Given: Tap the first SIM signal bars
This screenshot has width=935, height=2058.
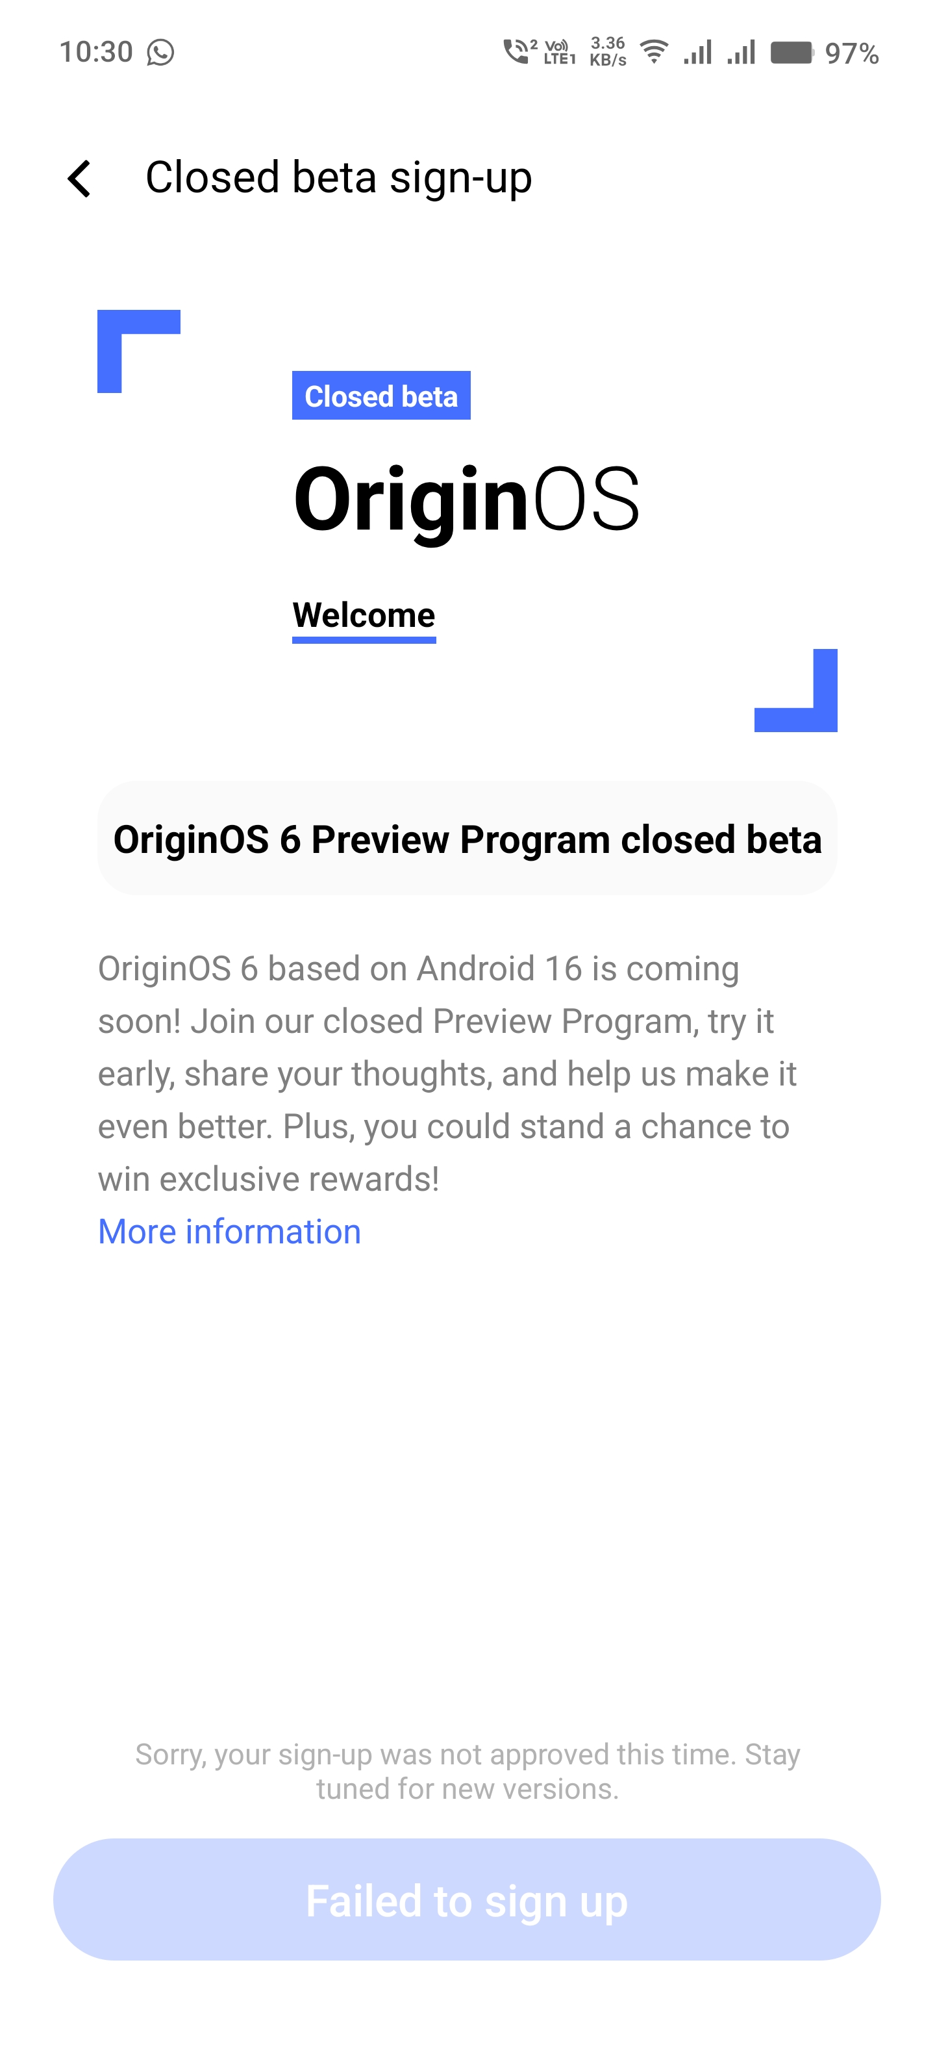Looking at the screenshot, I should point(698,53).
